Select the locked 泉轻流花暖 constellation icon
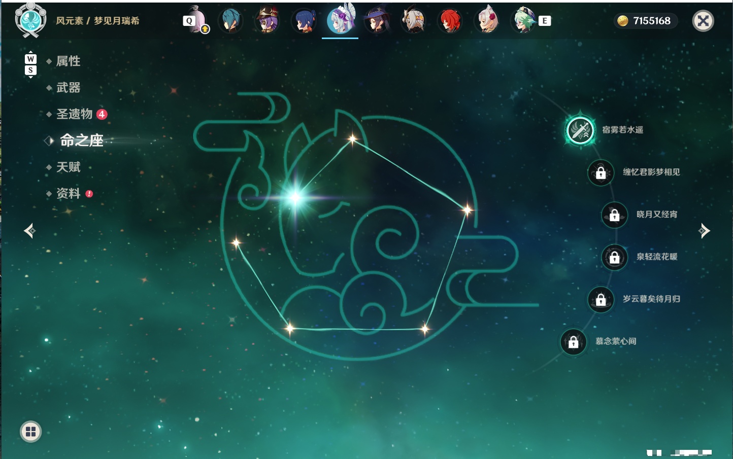The image size is (733, 459). click(615, 257)
